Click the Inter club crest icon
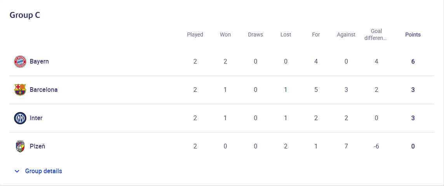This screenshot has width=444, height=186. coord(20,118)
